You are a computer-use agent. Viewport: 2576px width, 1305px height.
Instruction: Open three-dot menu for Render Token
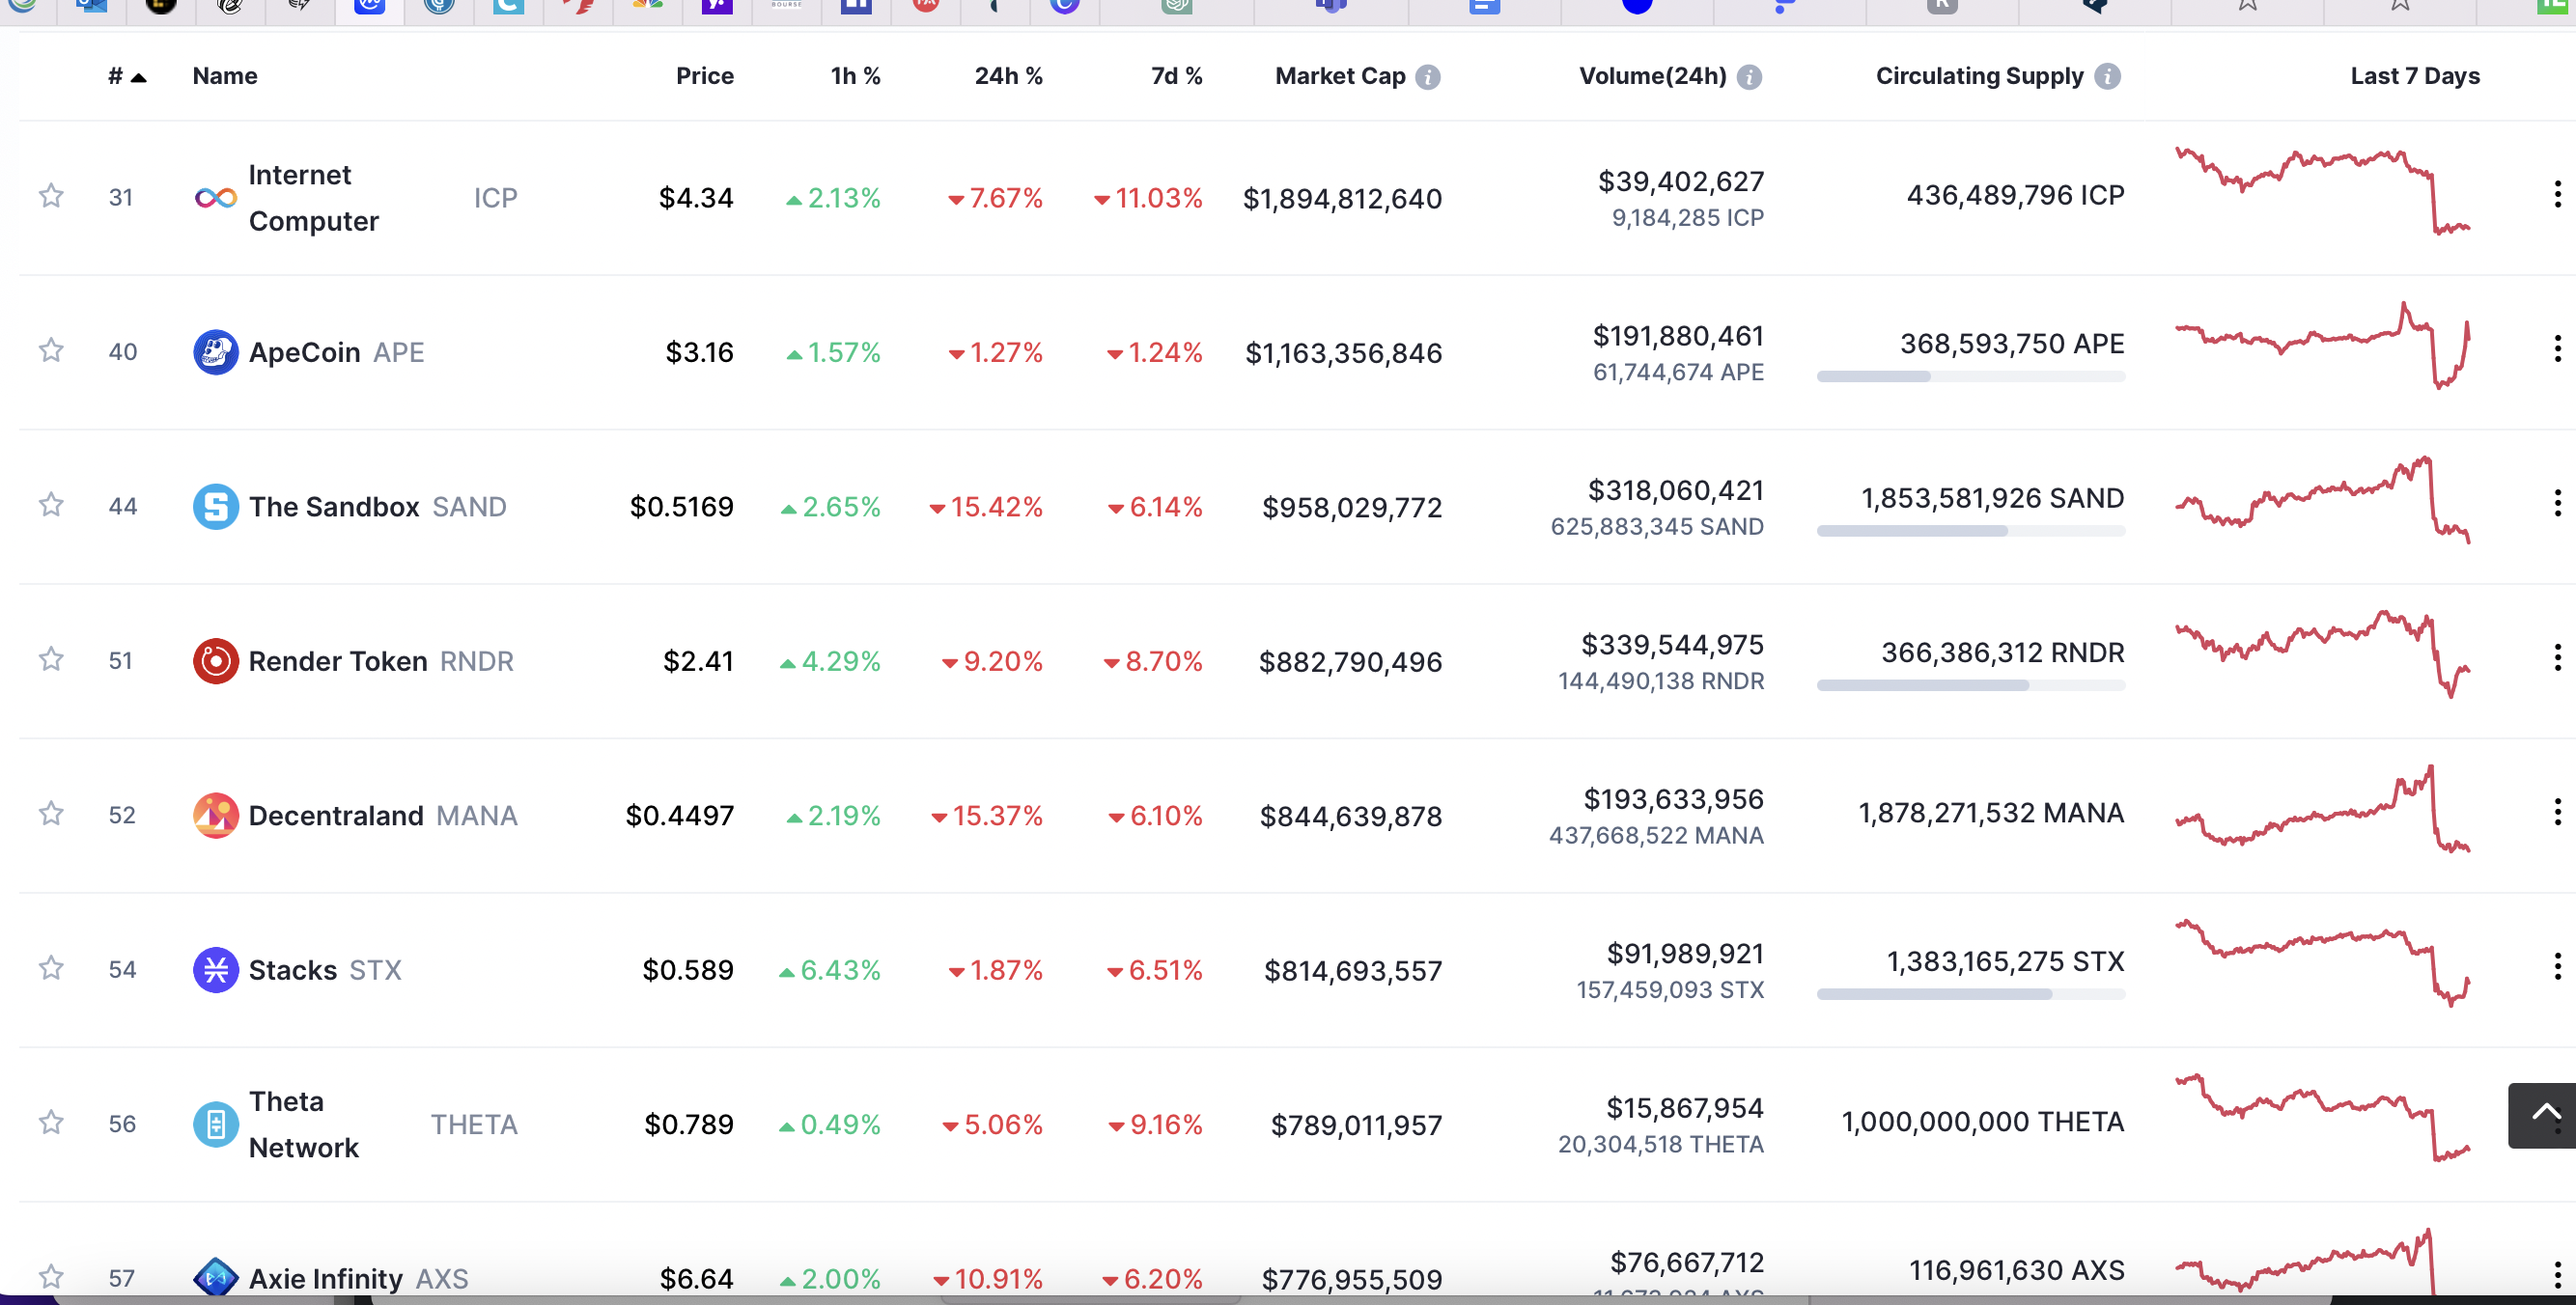(x=2556, y=658)
